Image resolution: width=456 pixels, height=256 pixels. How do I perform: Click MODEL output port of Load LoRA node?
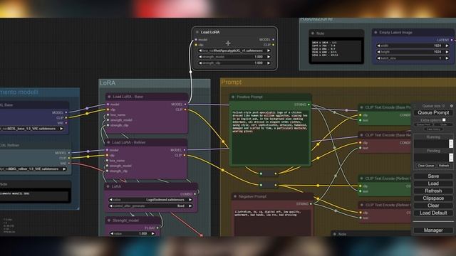point(273,40)
